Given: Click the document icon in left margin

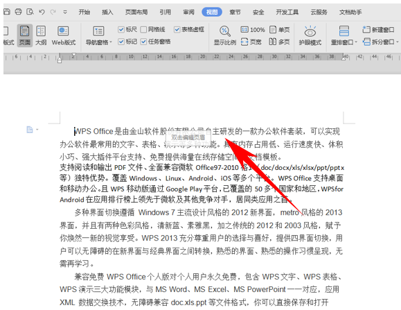Looking at the screenshot, I should (30, 130).
